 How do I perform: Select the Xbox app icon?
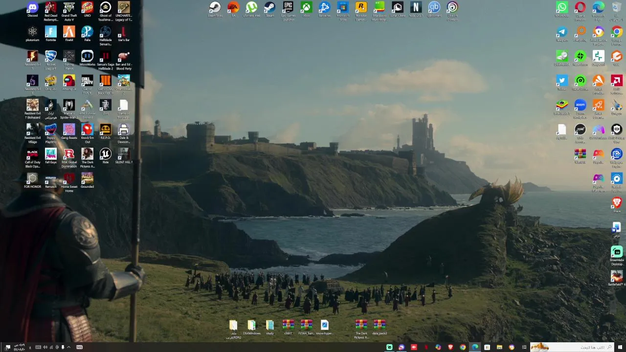point(306,10)
